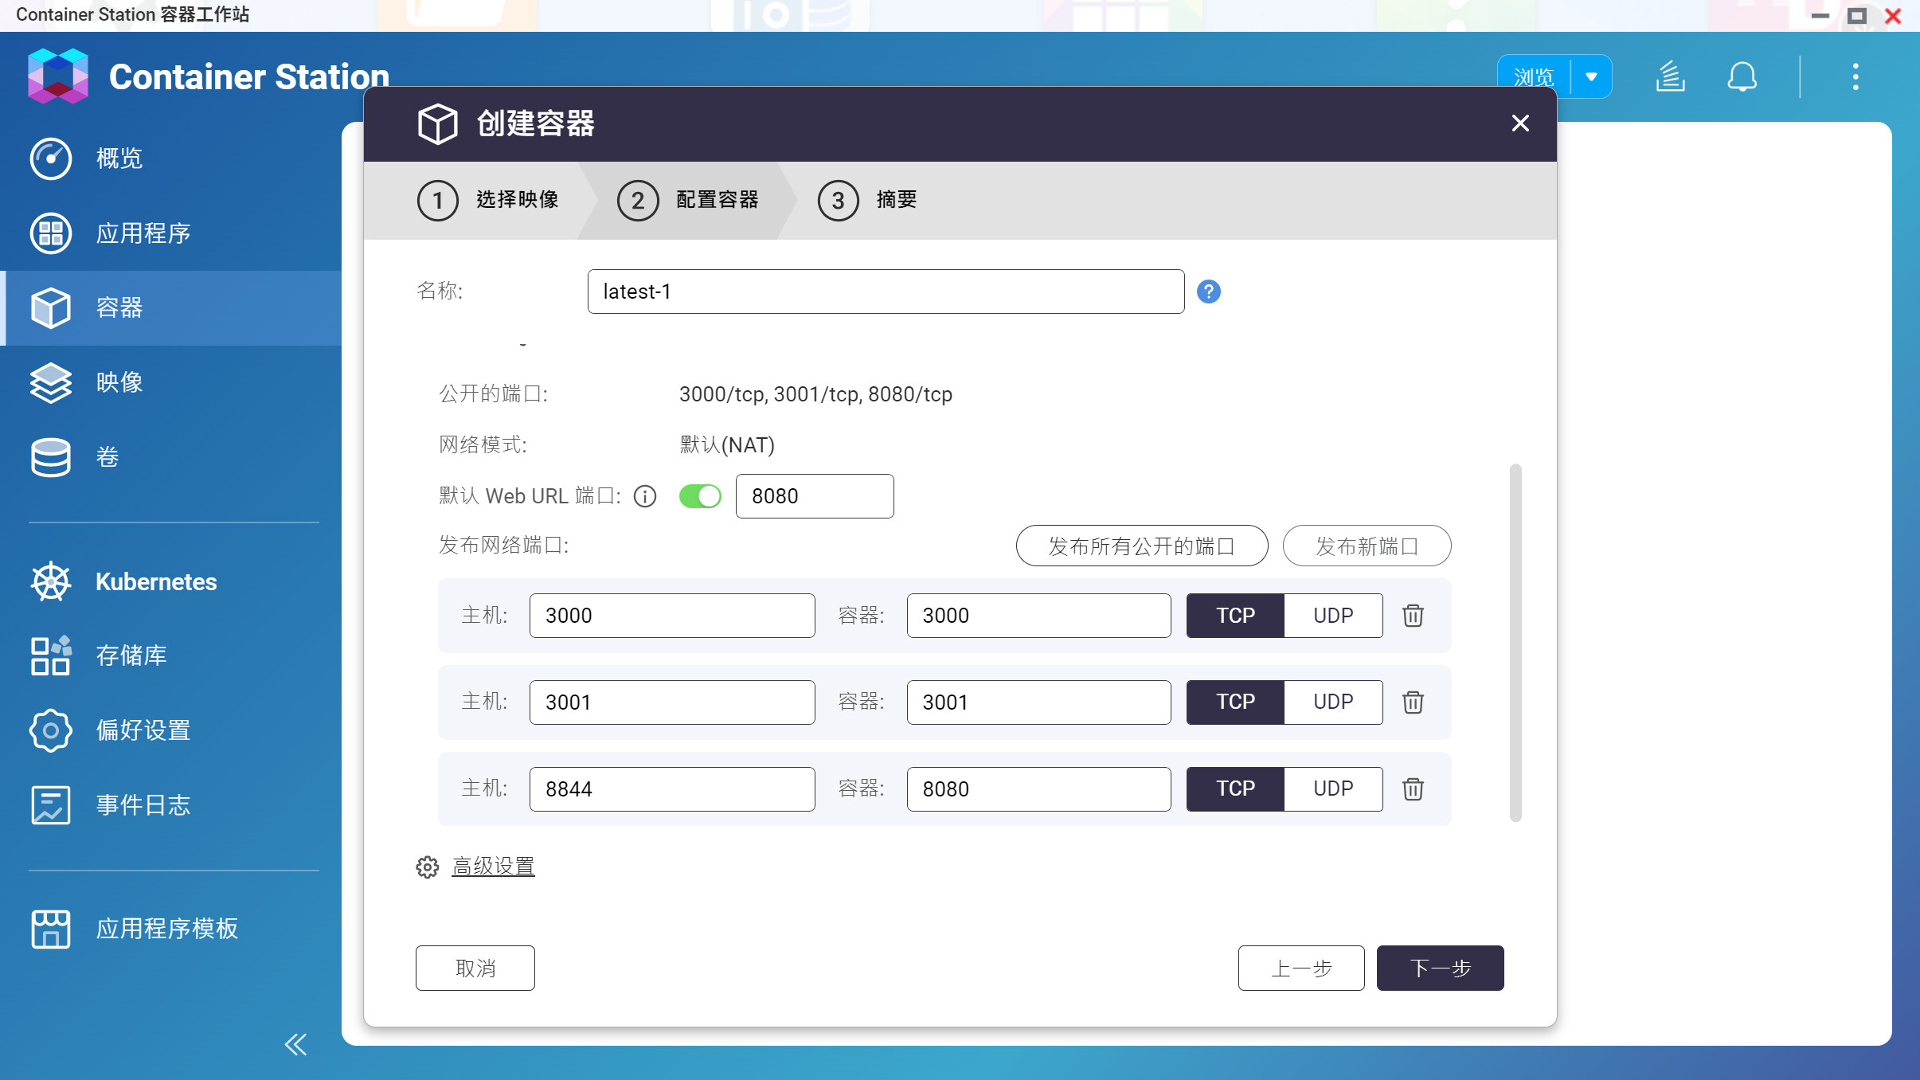Viewport: 1920px width, 1080px height.
Task: Toggle the default Web URL port switch
Action: click(x=700, y=496)
